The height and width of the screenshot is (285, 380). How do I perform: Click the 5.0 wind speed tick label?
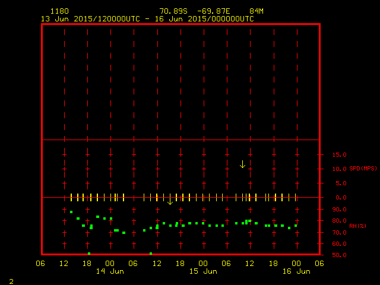(x=341, y=183)
